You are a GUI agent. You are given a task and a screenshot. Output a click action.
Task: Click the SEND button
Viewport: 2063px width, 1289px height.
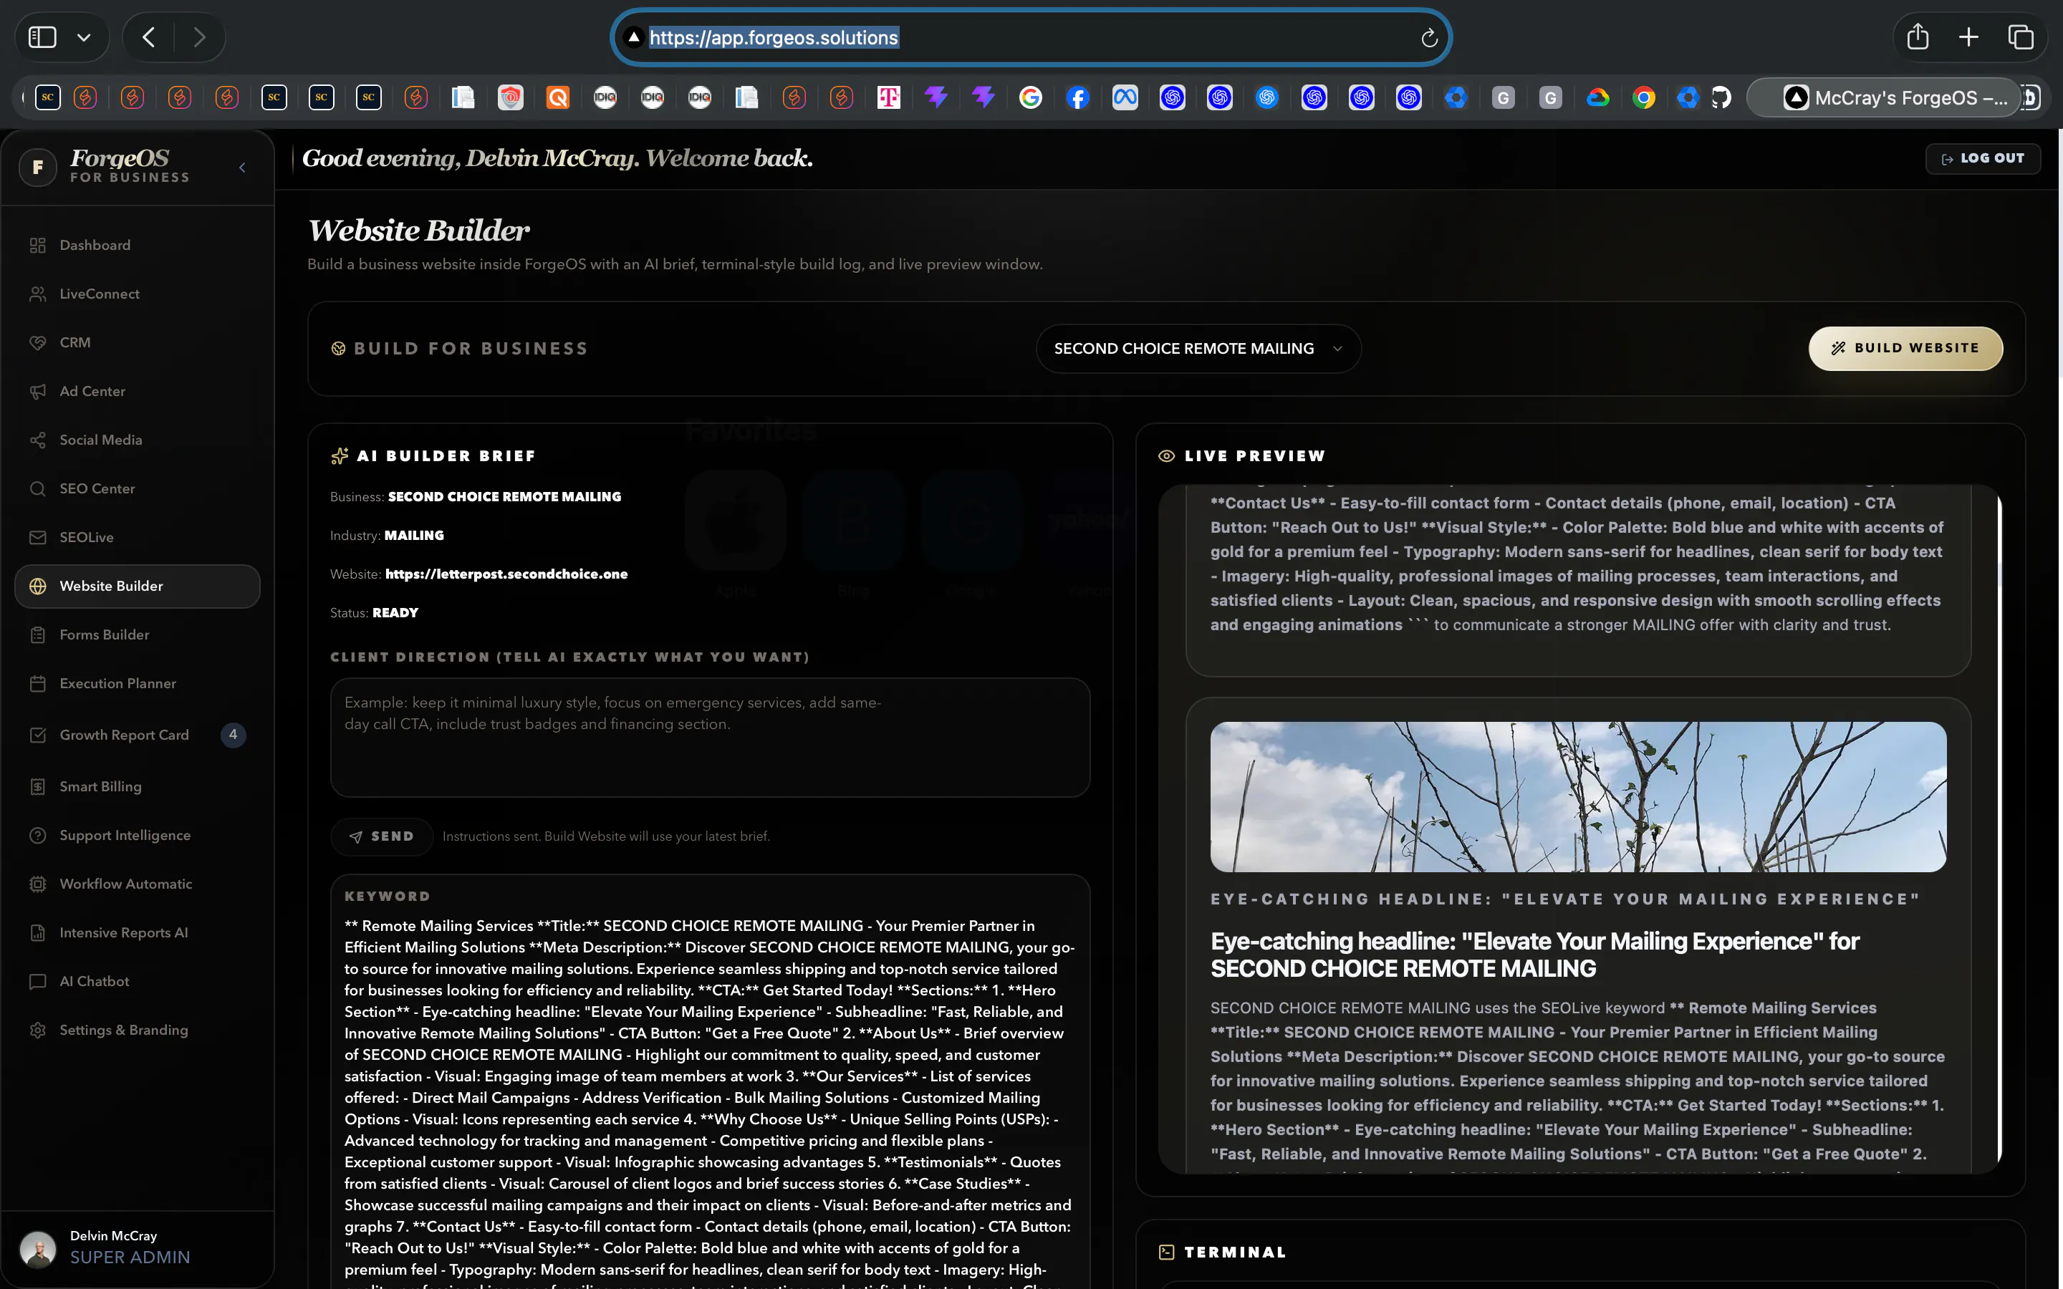point(381,836)
